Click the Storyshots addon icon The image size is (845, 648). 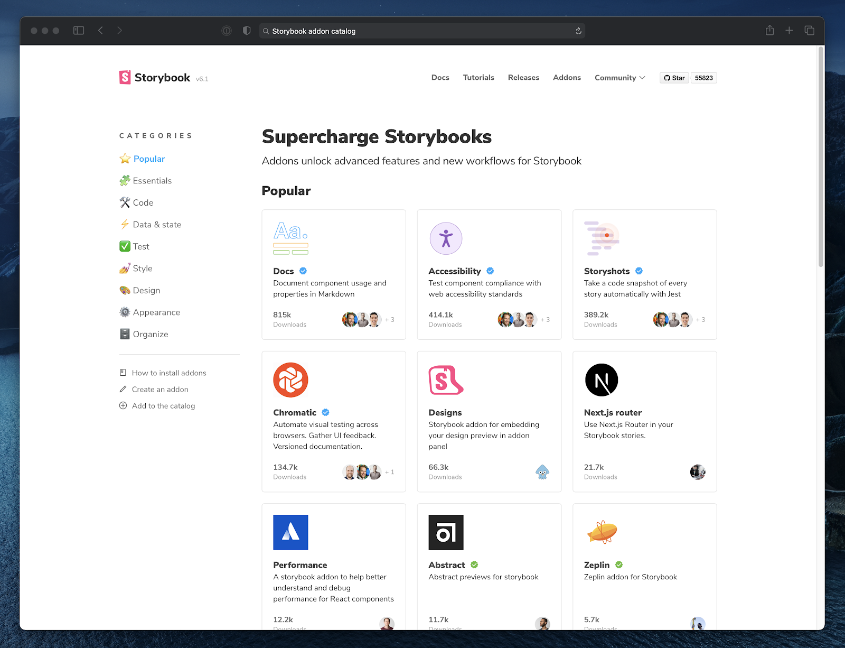tap(602, 238)
